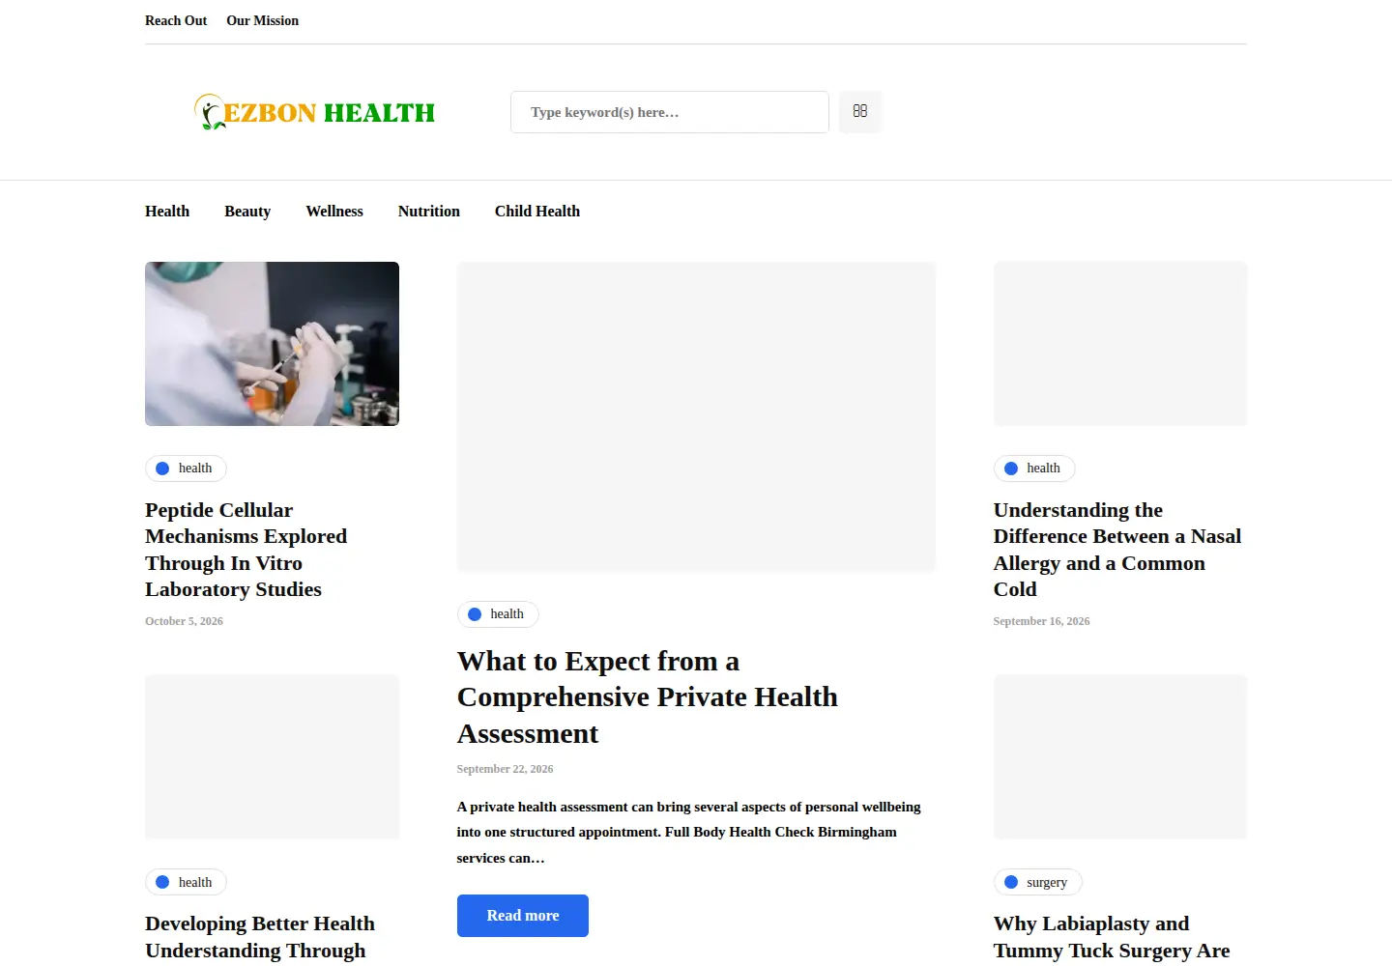Open the Reach Out page

(176, 20)
